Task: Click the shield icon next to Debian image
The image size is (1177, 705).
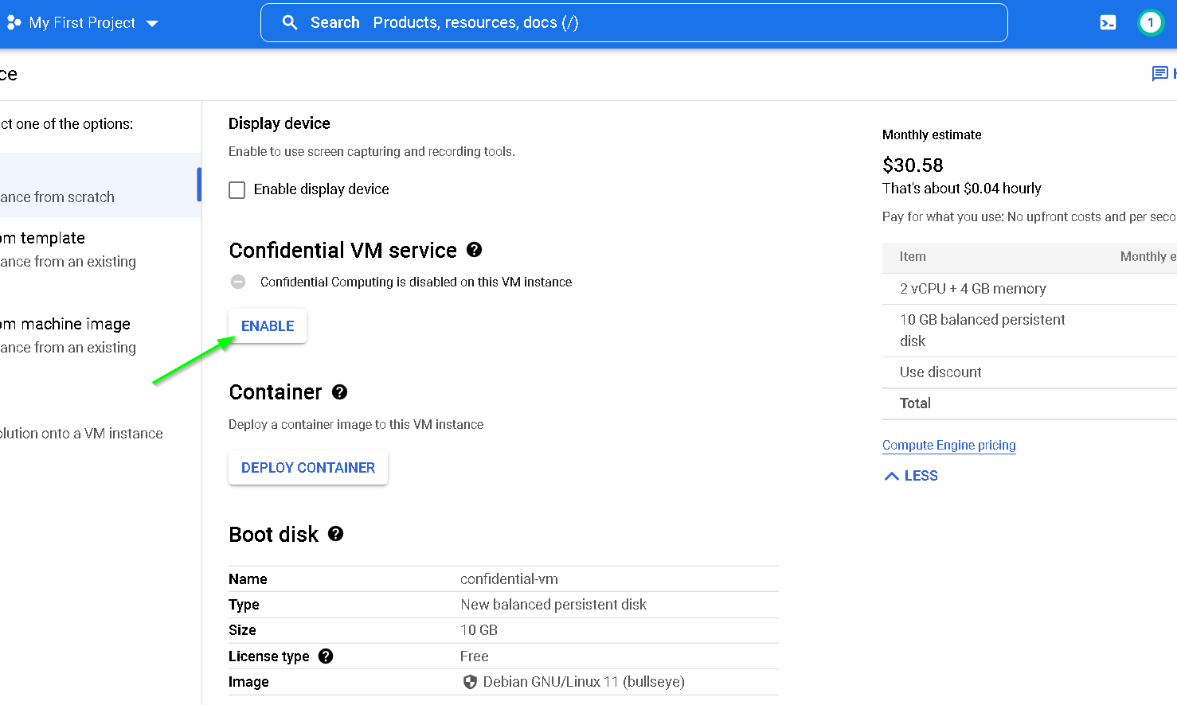Action: pyautogui.click(x=470, y=682)
